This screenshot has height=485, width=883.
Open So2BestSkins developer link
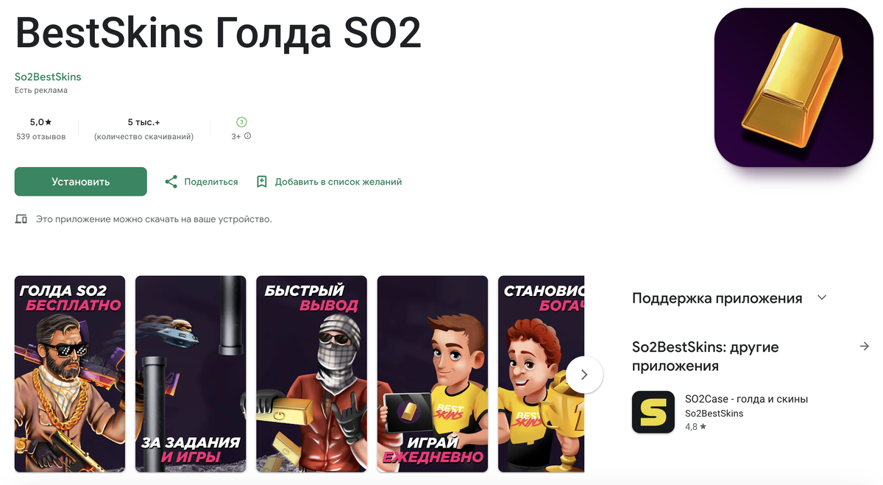(x=48, y=77)
